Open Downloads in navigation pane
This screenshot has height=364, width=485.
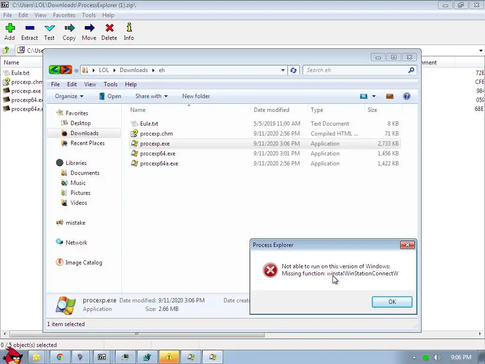pyautogui.click(x=84, y=133)
